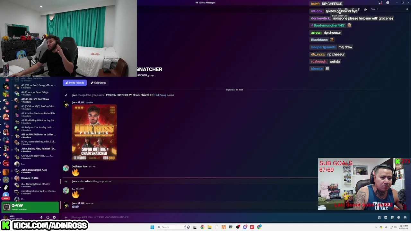Show hidden system tray icons chevron
Viewport: 411px width, 231px height.
pyautogui.click(x=376, y=227)
